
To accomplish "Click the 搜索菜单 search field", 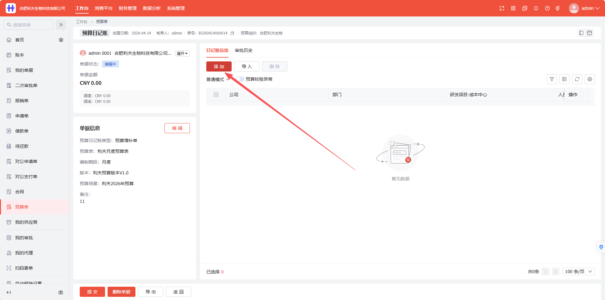I will 28,25.
